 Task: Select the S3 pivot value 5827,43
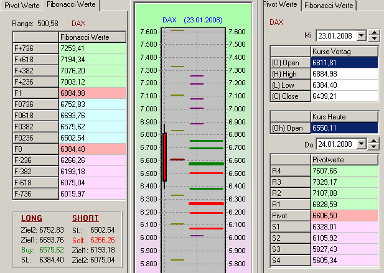pyautogui.click(x=344, y=249)
